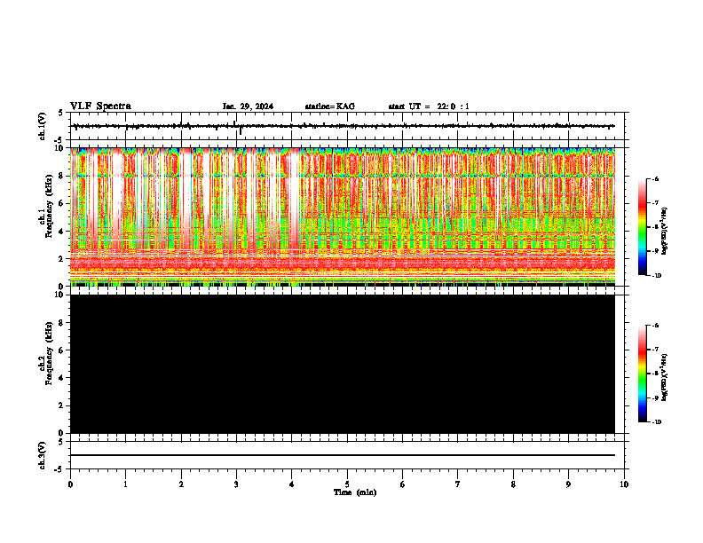Click the "ch.3(V)" axis label
The width and height of the screenshot is (703, 543).
(43, 455)
